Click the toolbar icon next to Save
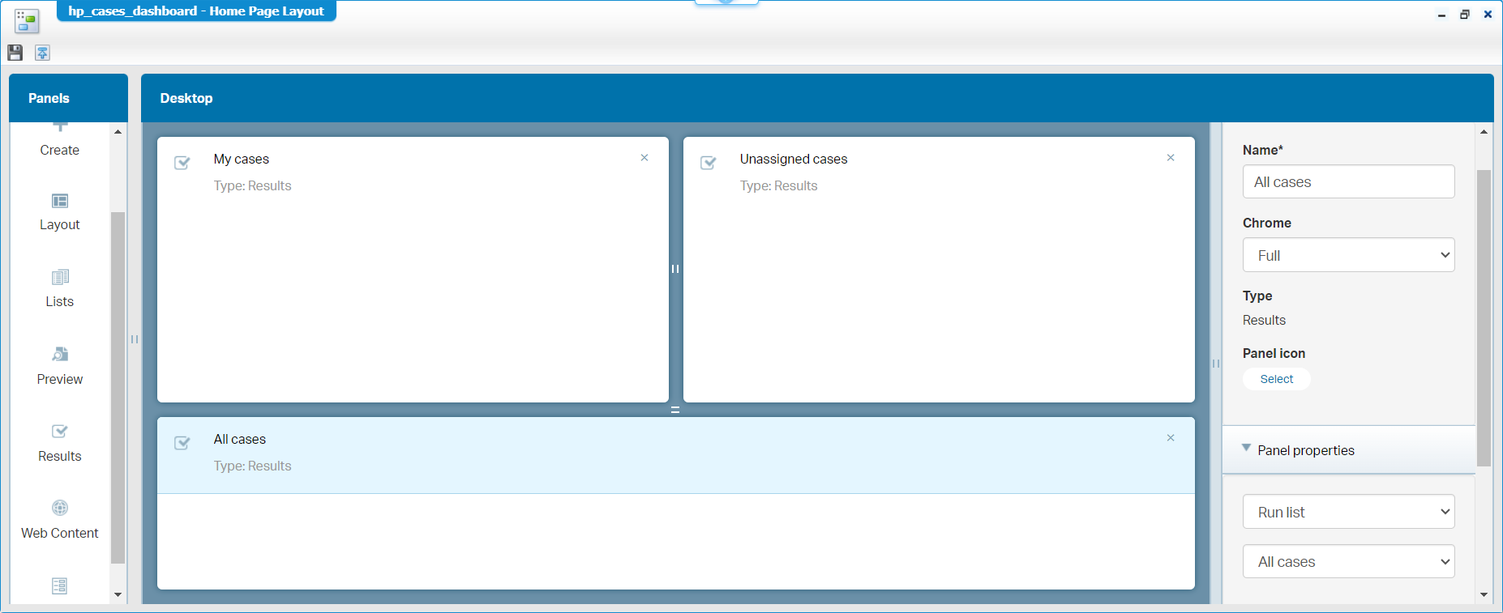Screen dimensions: 1503x613 click(x=42, y=53)
